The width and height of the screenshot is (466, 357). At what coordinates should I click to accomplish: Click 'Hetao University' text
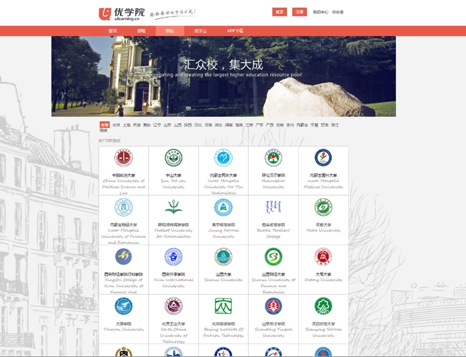[x=323, y=230]
